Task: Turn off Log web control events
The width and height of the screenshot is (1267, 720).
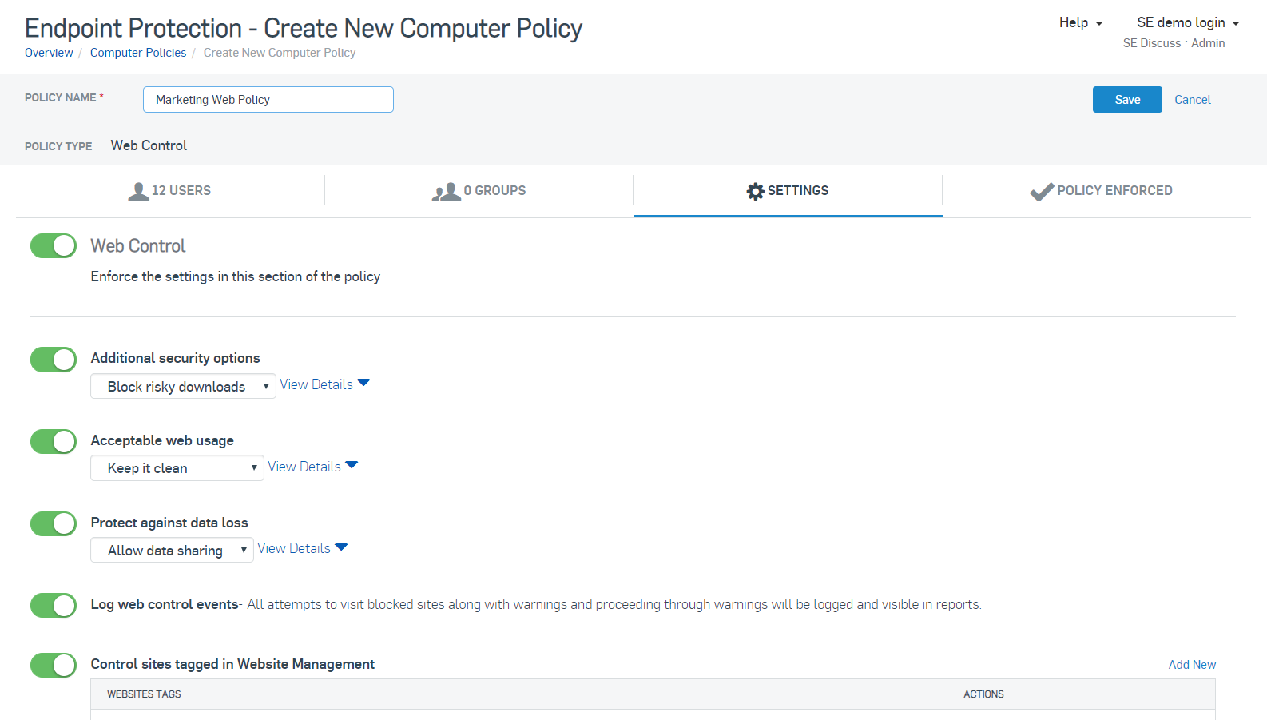Action: 54,606
